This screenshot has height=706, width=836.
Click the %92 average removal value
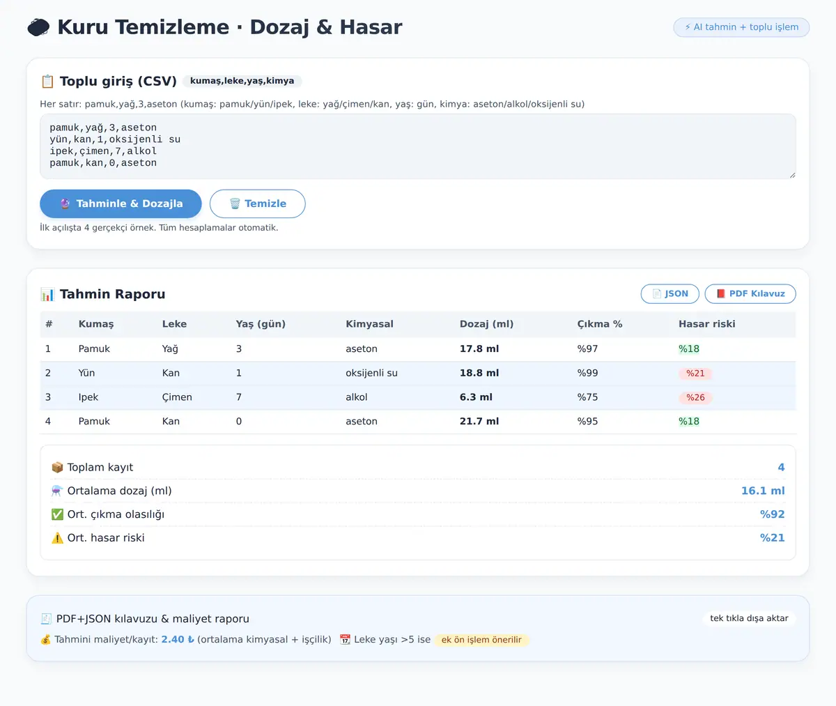[772, 514]
